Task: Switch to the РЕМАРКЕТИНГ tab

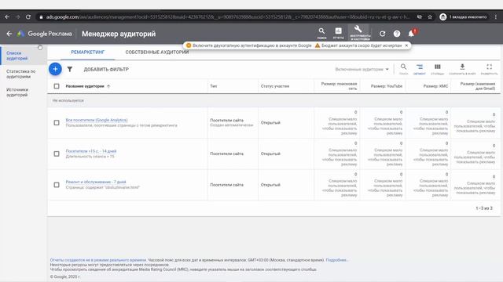Action: pos(87,52)
